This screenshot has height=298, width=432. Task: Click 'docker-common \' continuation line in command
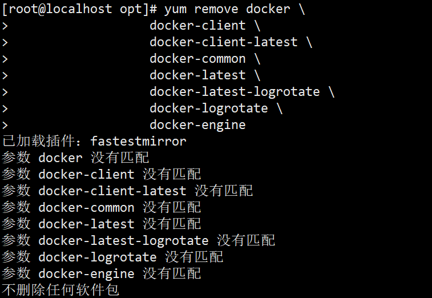coord(205,59)
